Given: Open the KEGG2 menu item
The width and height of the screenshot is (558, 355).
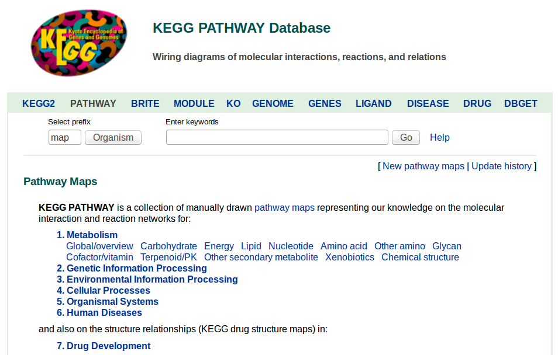Looking at the screenshot, I should point(39,103).
